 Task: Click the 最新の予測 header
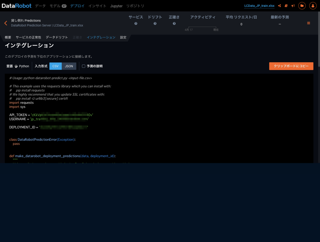pyautogui.click(x=280, y=17)
